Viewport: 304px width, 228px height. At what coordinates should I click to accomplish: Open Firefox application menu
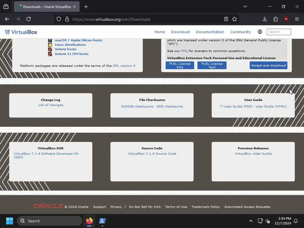297,19
